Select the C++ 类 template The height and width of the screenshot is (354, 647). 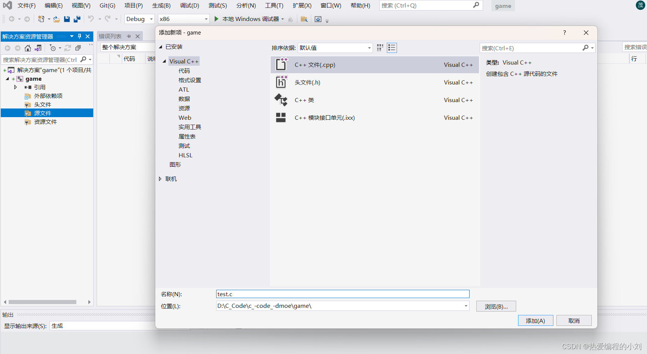tap(374, 100)
